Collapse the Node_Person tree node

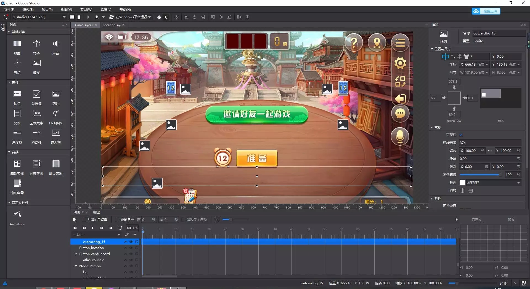coord(76,266)
